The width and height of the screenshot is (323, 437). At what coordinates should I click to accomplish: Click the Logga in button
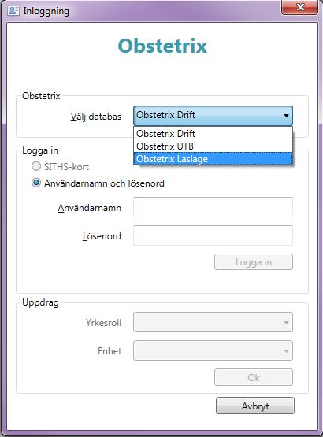(x=254, y=262)
